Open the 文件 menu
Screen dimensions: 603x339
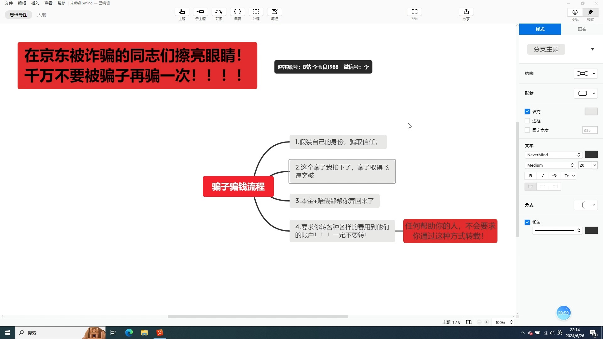[9, 3]
